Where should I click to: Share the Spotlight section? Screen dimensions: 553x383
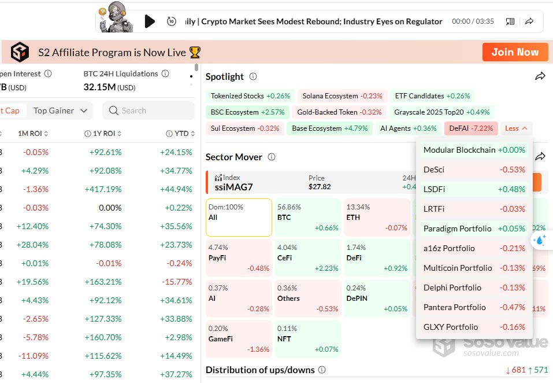tap(540, 76)
